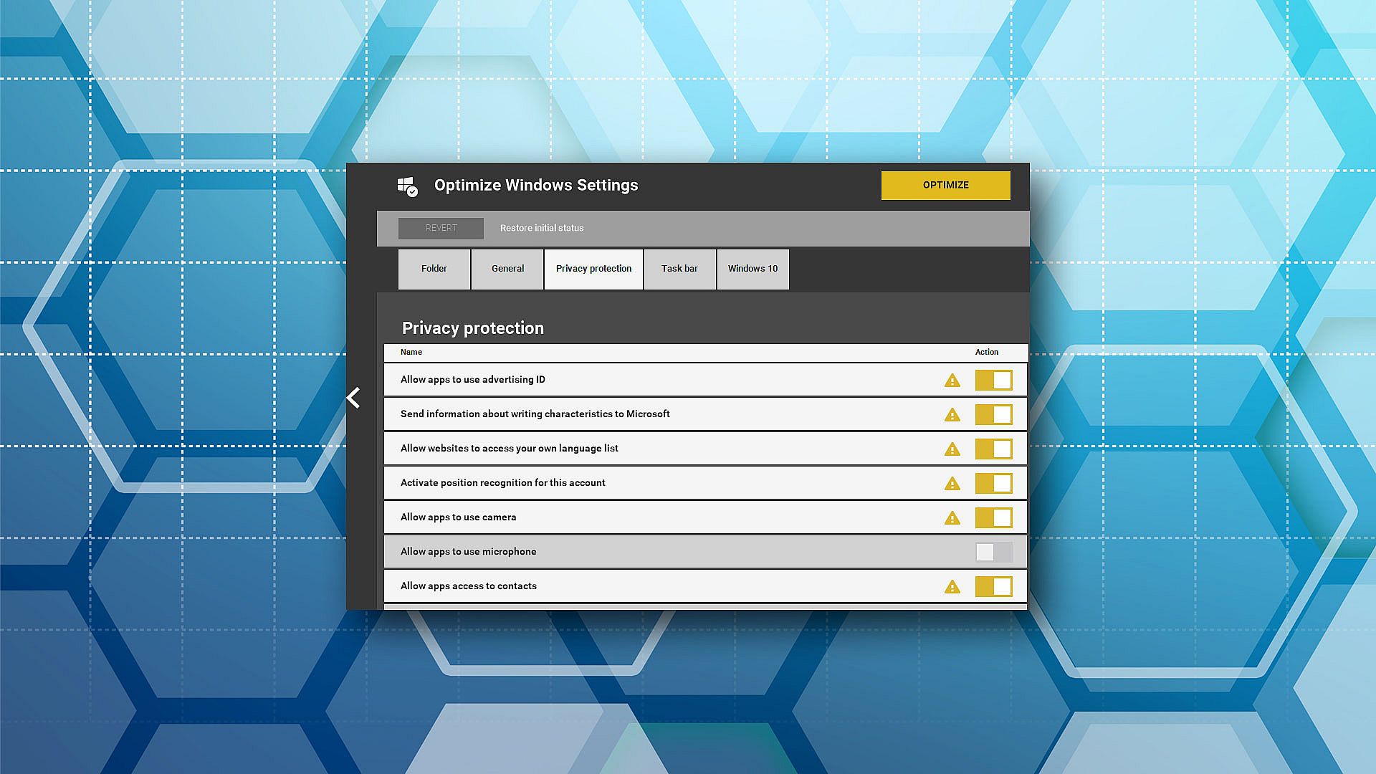Enable Allow apps to use microphone switch

coord(993,552)
